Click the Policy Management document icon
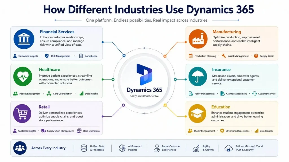The width and height of the screenshot is (289, 162). [x=191, y=94]
